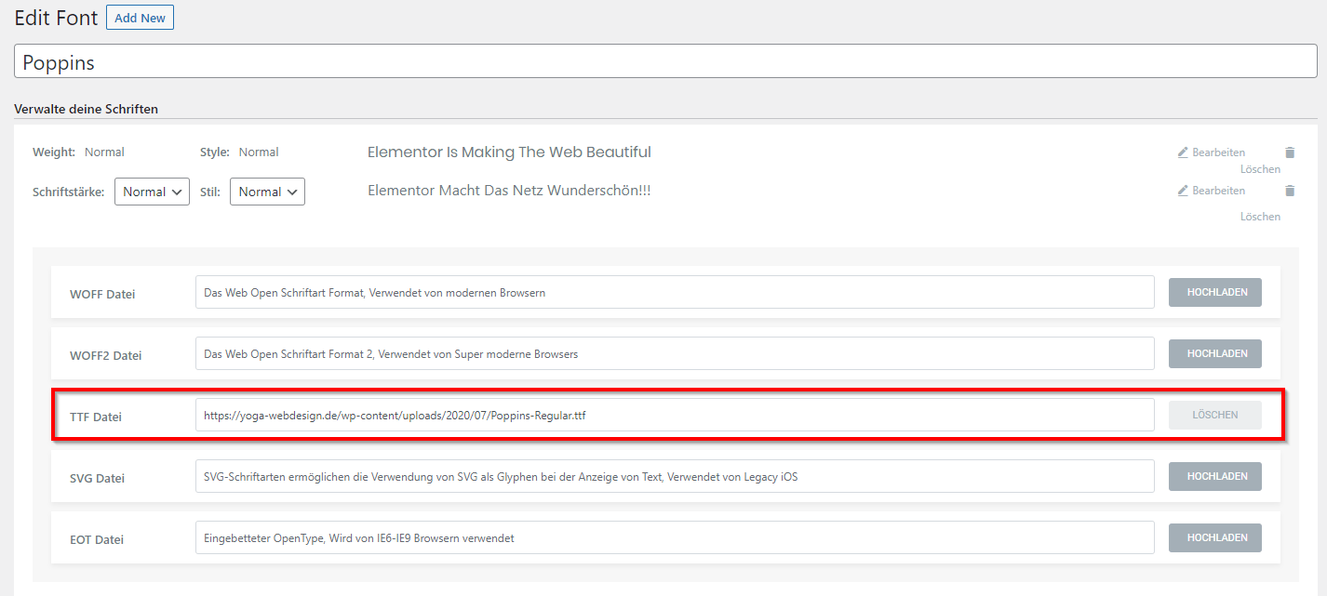Click the Poppins font name field
This screenshot has height=596, width=1327.
point(665,62)
